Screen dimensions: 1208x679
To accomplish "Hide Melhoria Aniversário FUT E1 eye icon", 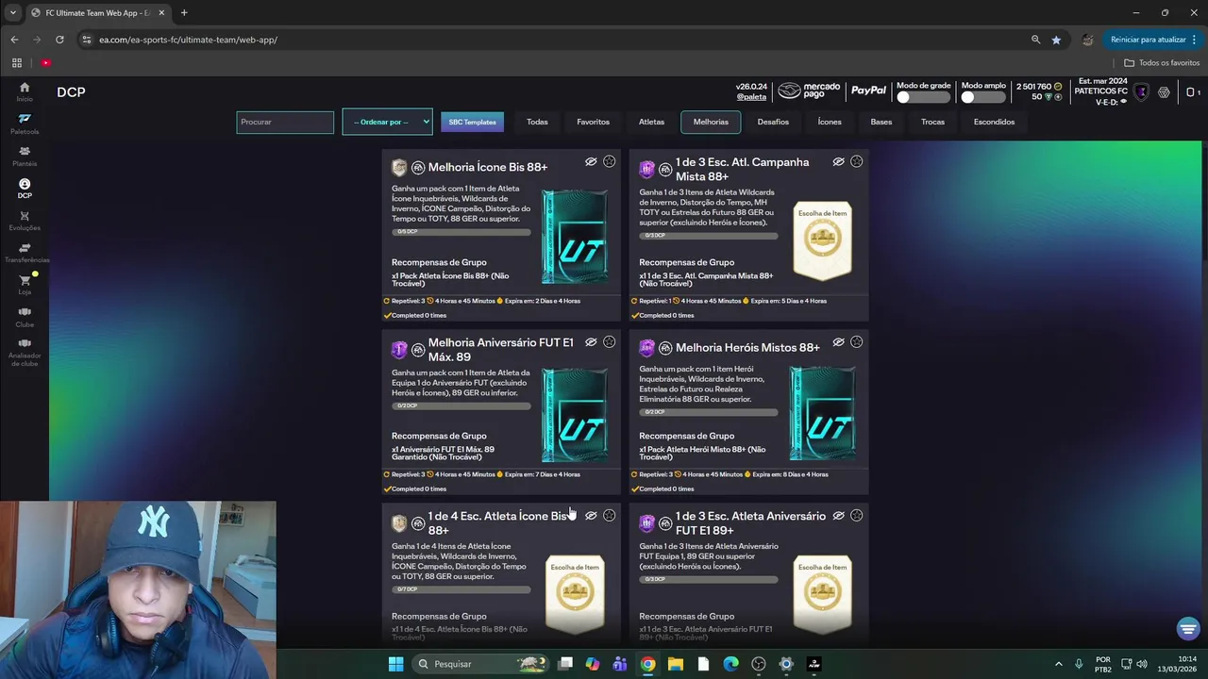I will [x=591, y=341].
